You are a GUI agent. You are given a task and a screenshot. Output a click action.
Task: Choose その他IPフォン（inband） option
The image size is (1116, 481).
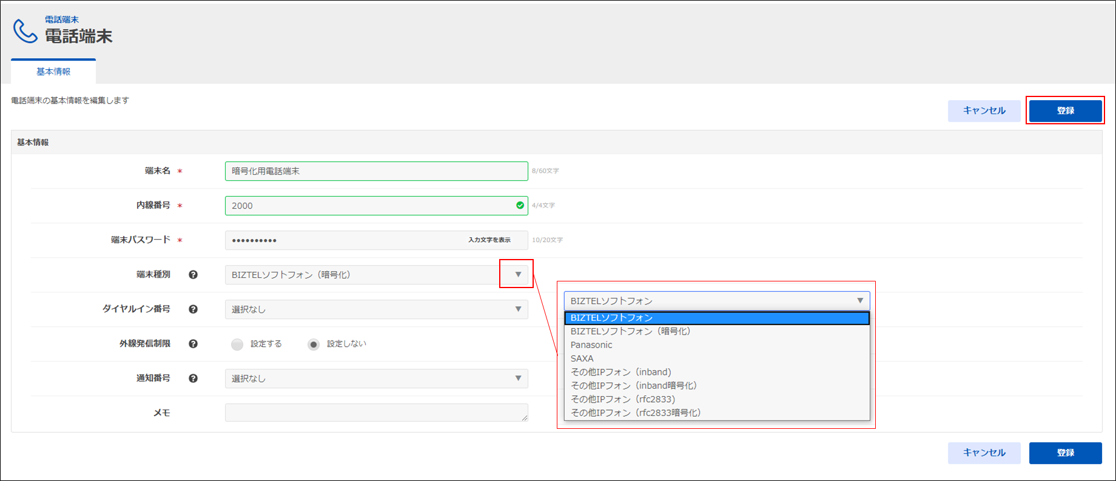click(717, 372)
